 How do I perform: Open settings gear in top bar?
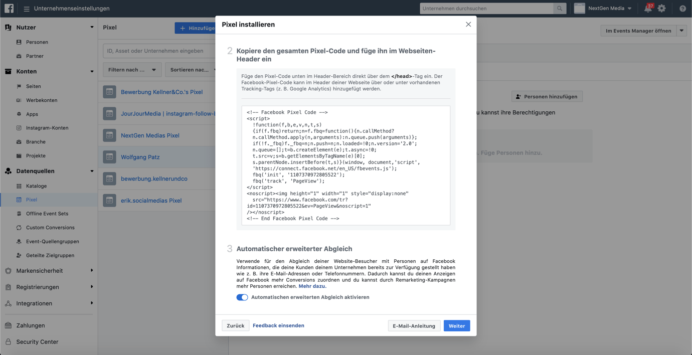click(x=662, y=9)
